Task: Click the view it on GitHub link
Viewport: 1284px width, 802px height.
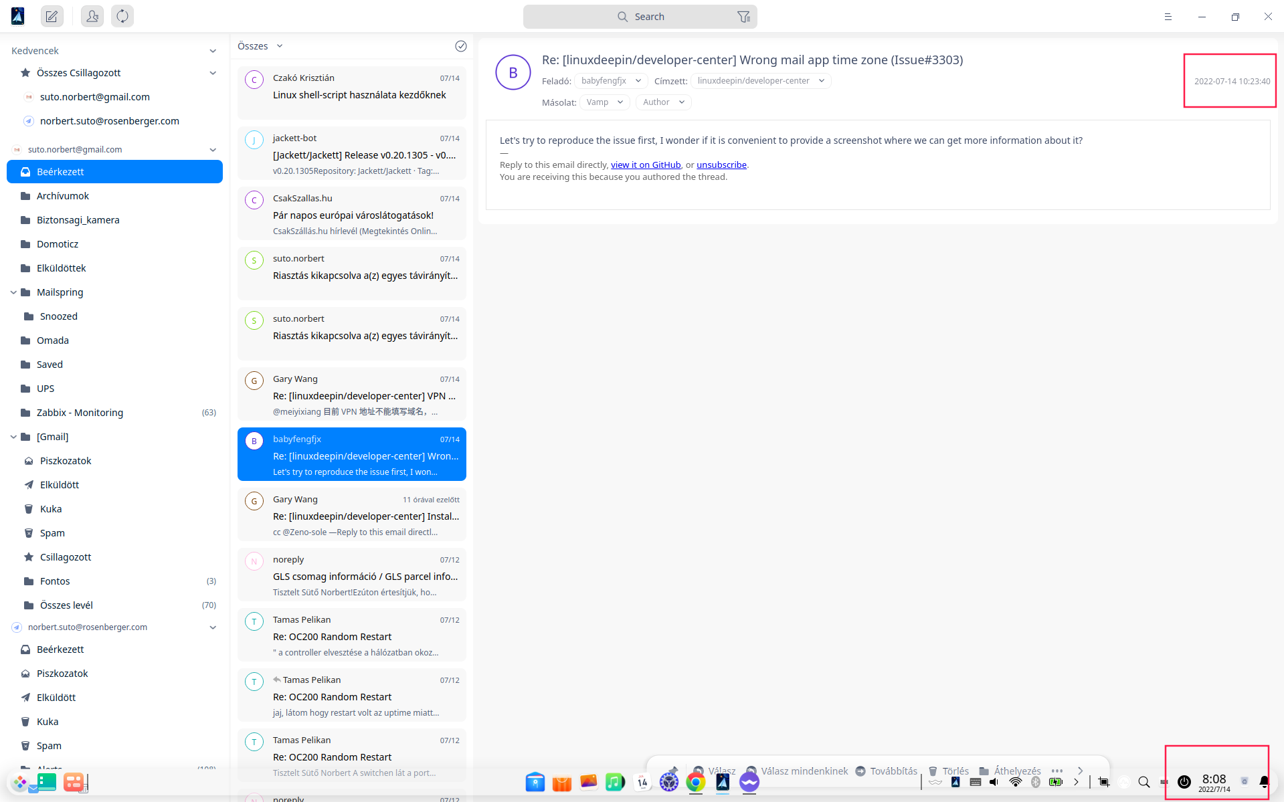Action: [644, 165]
